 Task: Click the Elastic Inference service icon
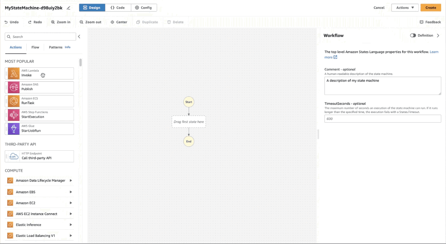10,225
